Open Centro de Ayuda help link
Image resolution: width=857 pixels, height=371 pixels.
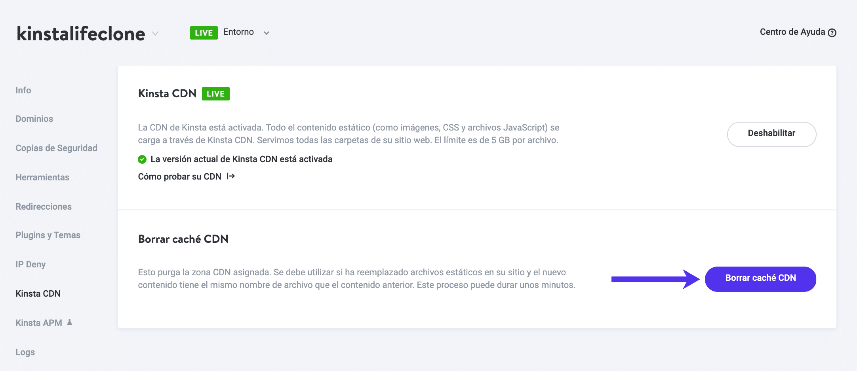pyautogui.click(x=792, y=32)
